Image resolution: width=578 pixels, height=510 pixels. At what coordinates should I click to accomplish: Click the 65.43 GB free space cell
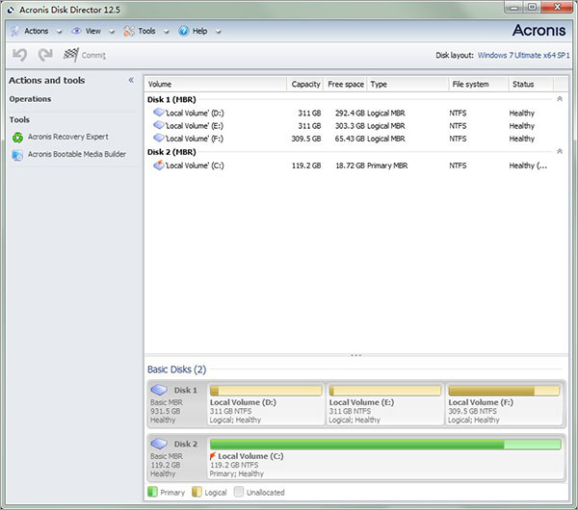point(350,139)
